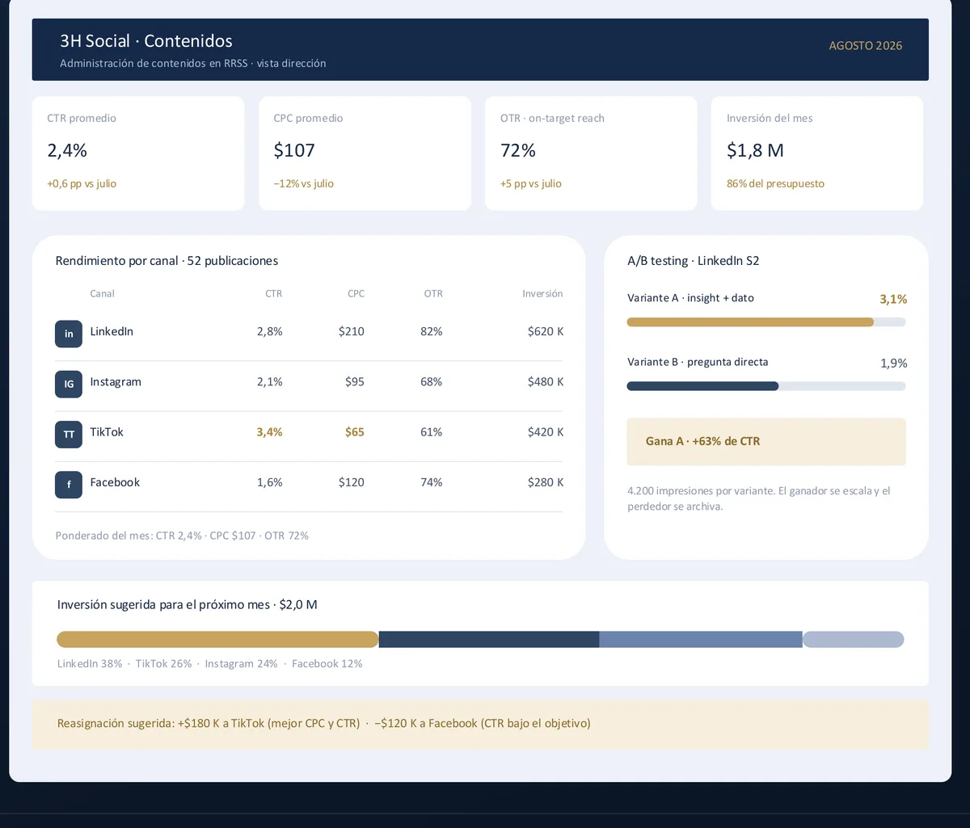Click the medium blue Instagram investment segment

click(x=701, y=640)
